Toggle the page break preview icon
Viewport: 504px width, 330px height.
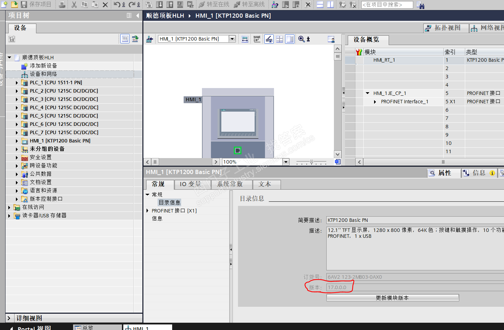(x=280, y=39)
